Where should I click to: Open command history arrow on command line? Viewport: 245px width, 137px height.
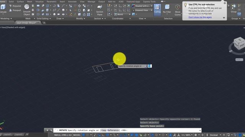200,130
